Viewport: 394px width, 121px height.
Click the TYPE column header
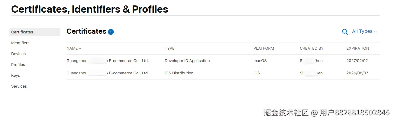[x=170, y=48]
